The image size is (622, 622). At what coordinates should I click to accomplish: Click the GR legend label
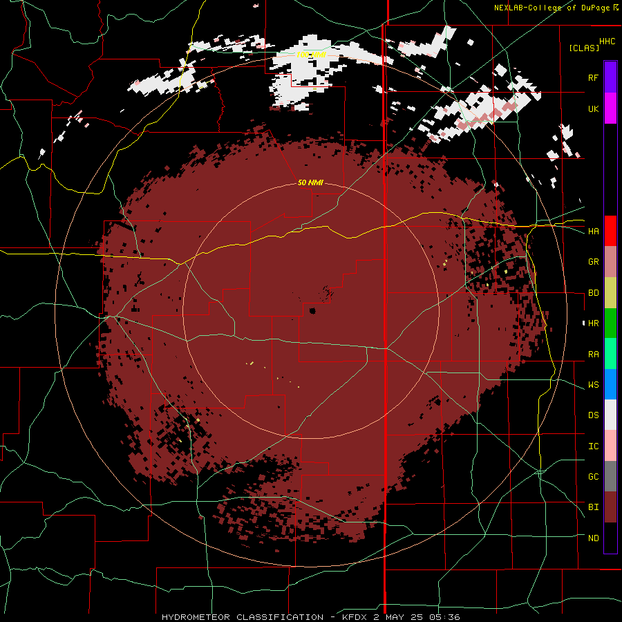tap(593, 262)
